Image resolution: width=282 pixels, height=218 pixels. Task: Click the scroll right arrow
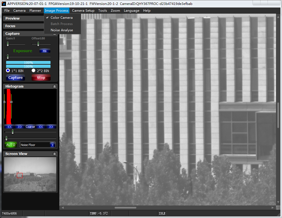pyautogui.click(x=273, y=208)
